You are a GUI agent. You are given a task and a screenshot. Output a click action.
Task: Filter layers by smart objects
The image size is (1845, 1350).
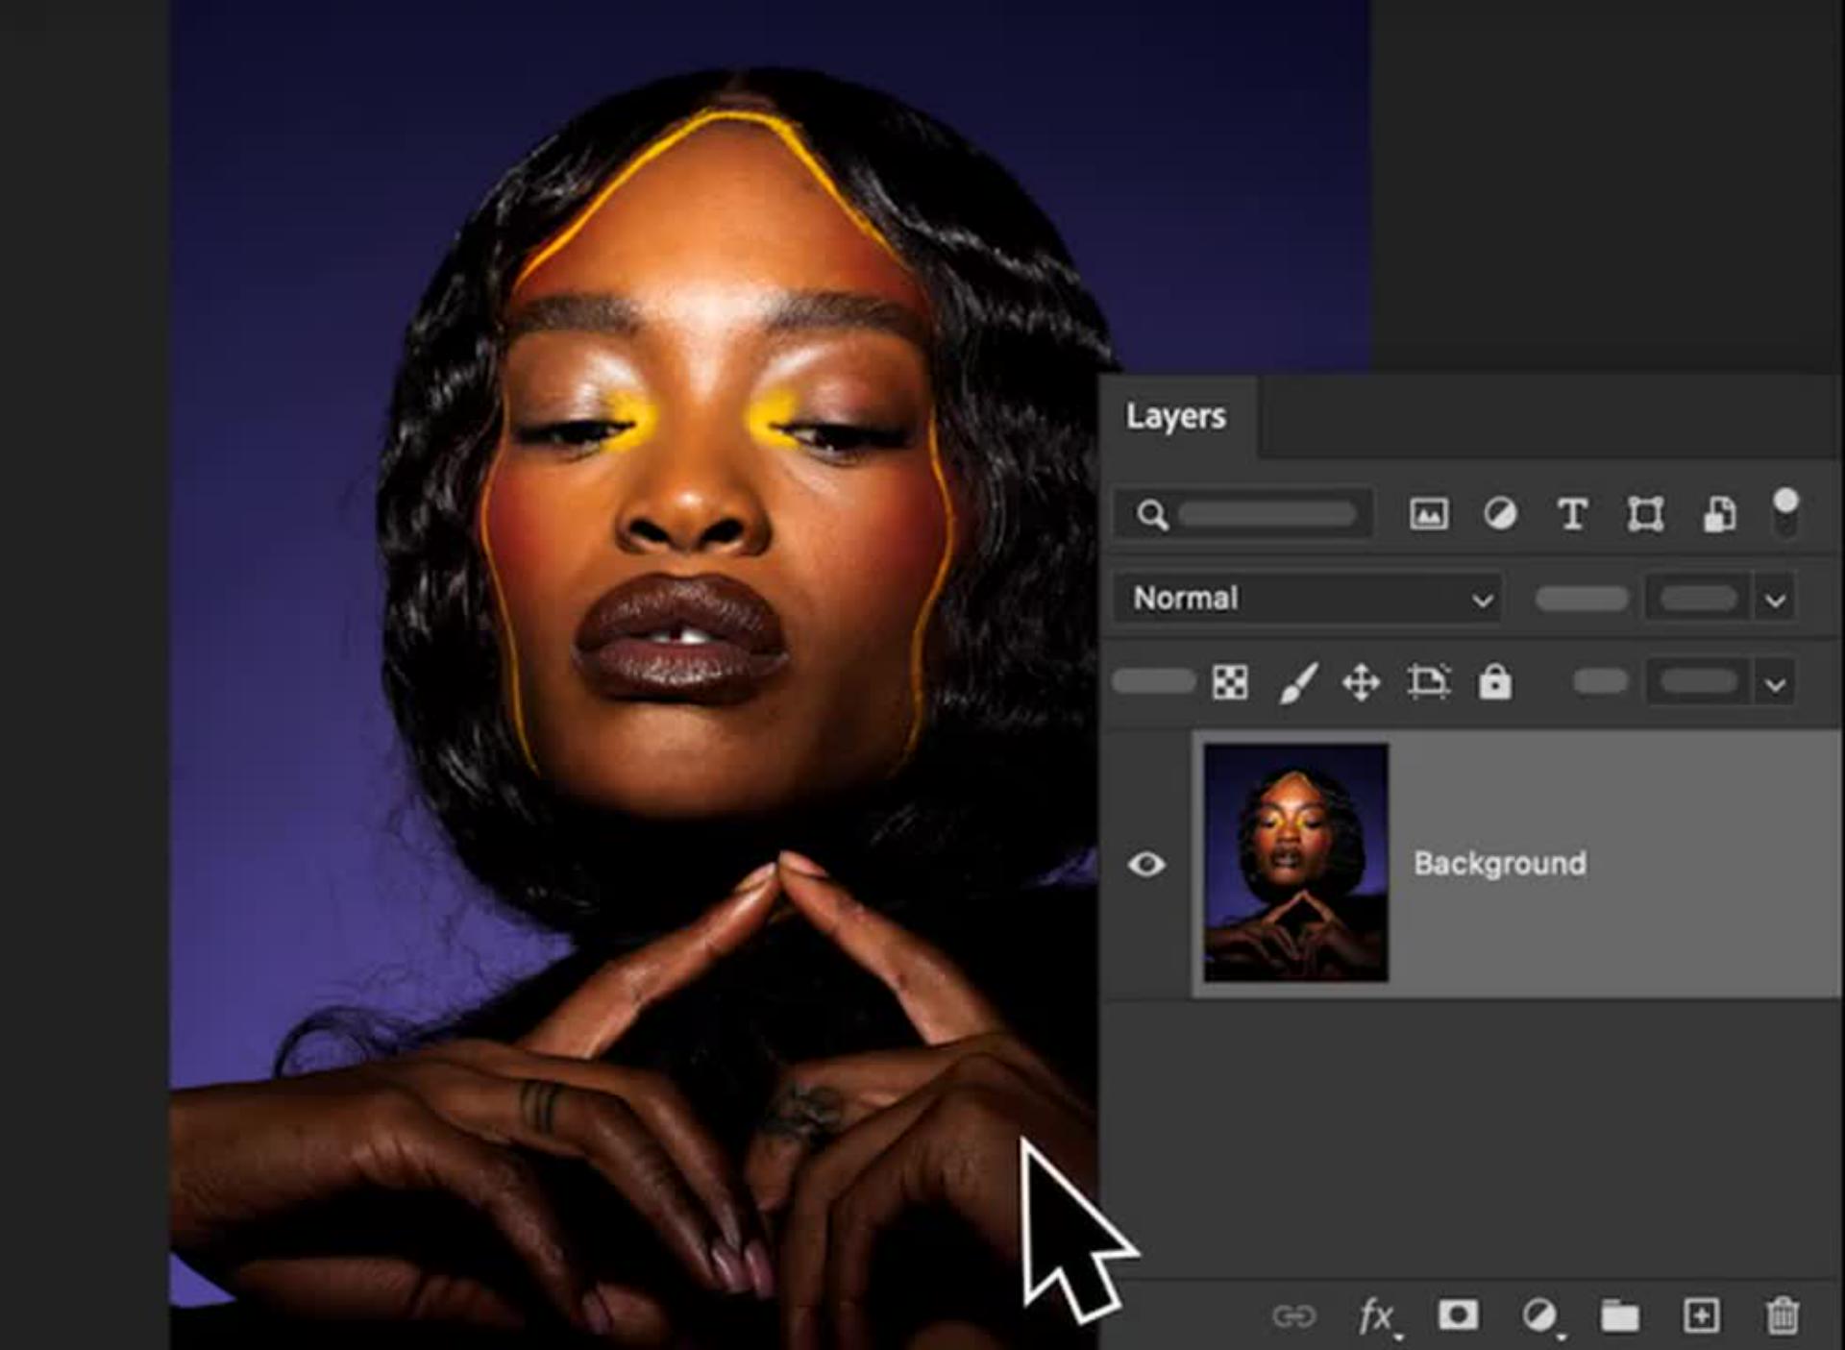tap(1719, 514)
